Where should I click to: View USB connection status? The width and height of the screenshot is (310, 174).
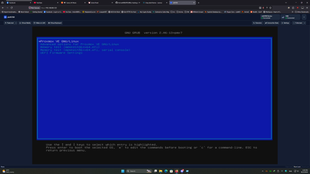tap(290, 17)
